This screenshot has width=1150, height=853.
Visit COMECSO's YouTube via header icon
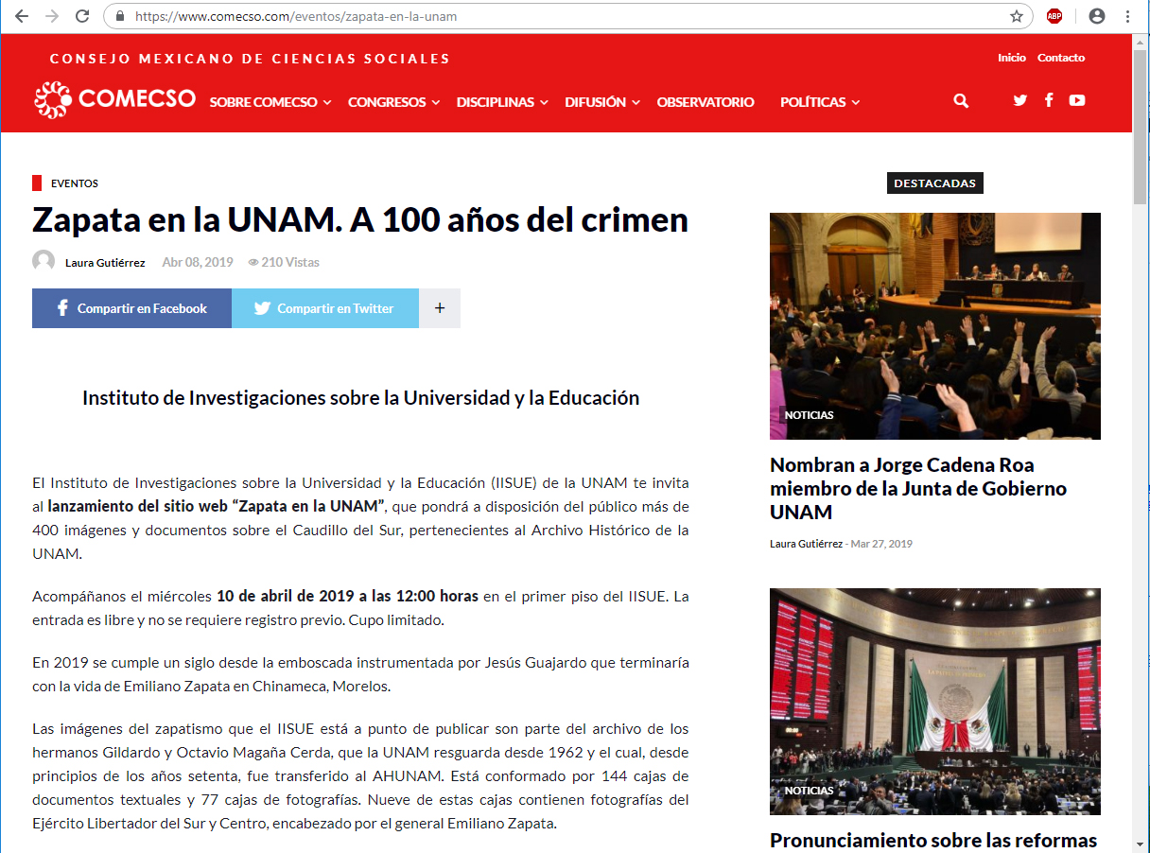[x=1077, y=100]
